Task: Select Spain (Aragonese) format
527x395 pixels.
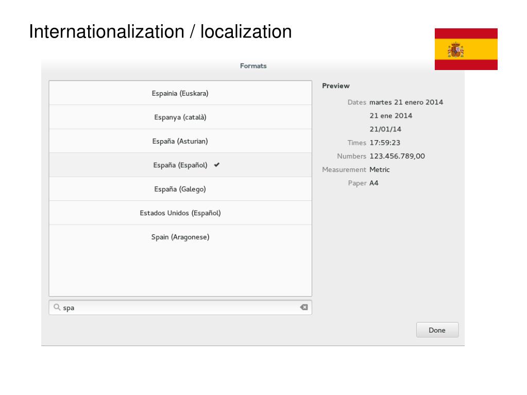Action: [x=180, y=237]
